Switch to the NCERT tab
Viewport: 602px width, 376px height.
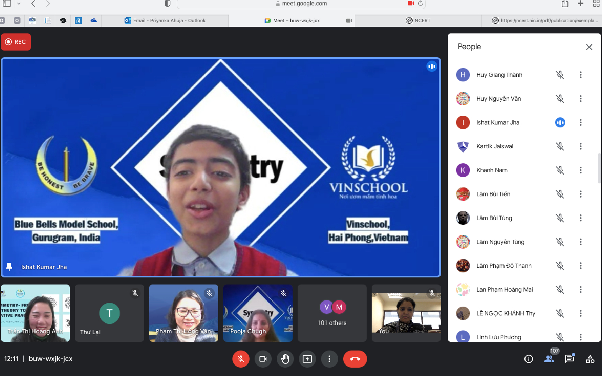click(418, 20)
